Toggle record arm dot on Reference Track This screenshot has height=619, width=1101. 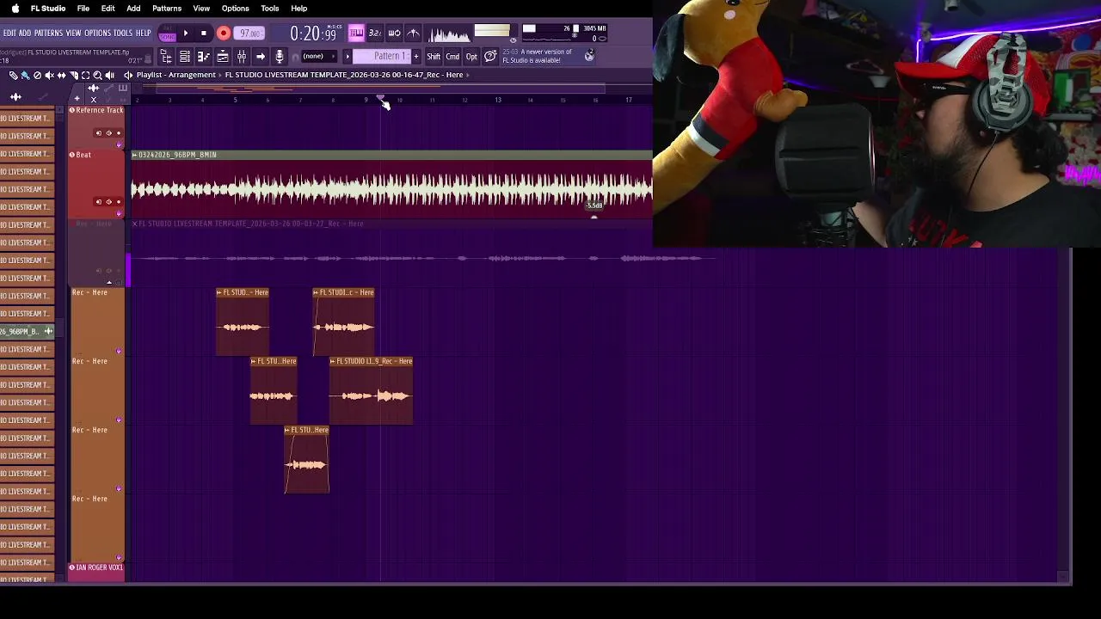click(119, 133)
